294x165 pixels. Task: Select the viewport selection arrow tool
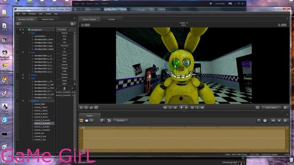click(81, 108)
